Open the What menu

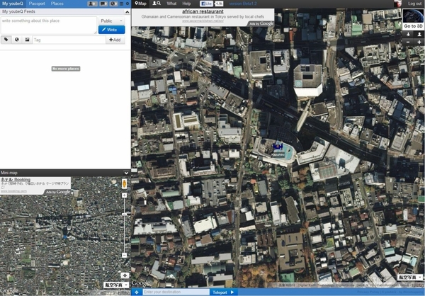171,4
